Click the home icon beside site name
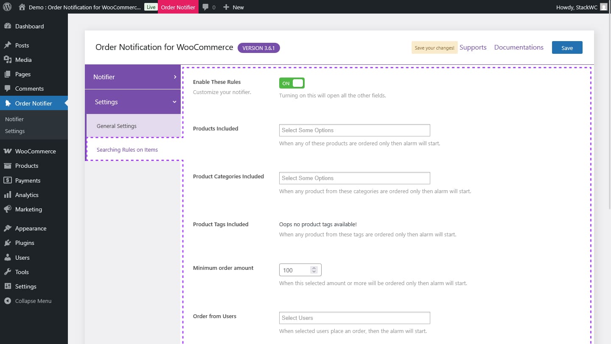Image resolution: width=611 pixels, height=344 pixels. (22, 7)
